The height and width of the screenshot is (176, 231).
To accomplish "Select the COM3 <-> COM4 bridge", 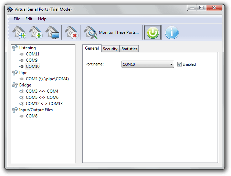I will [42, 91].
